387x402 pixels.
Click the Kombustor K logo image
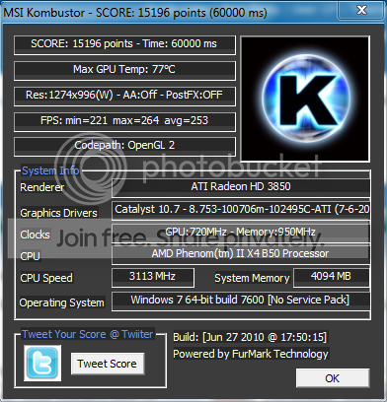pyautogui.click(x=305, y=99)
